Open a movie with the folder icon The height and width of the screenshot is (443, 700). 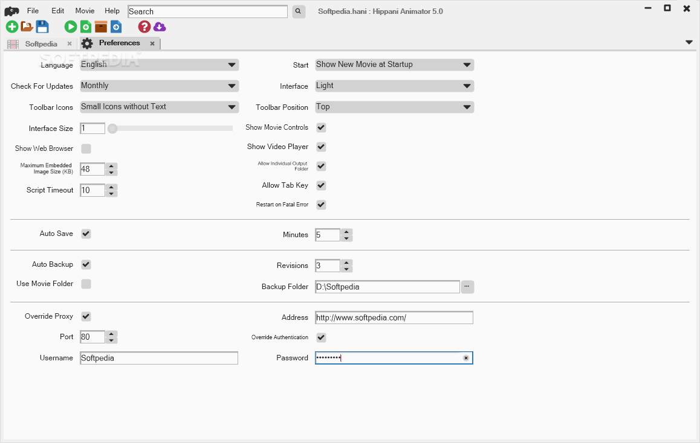pos(27,27)
